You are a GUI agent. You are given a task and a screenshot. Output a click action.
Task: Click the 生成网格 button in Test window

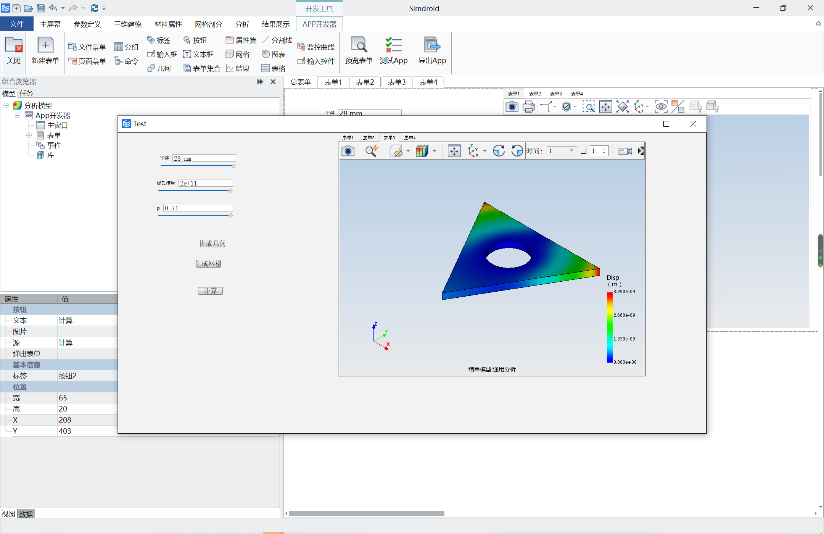click(x=209, y=264)
